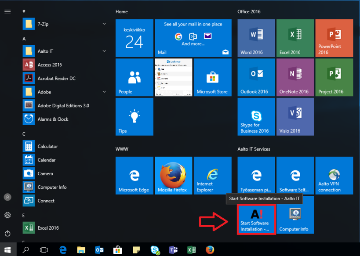Open the Microsoft Store tile

[212, 77]
